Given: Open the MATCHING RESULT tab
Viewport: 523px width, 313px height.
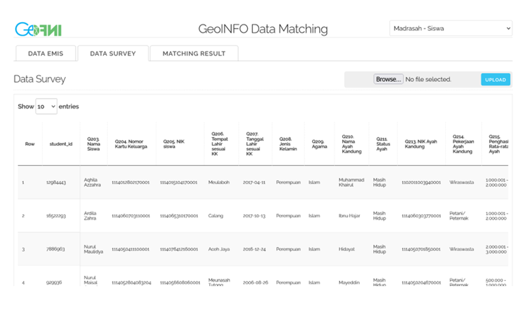Looking at the screenshot, I should click(x=194, y=53).
